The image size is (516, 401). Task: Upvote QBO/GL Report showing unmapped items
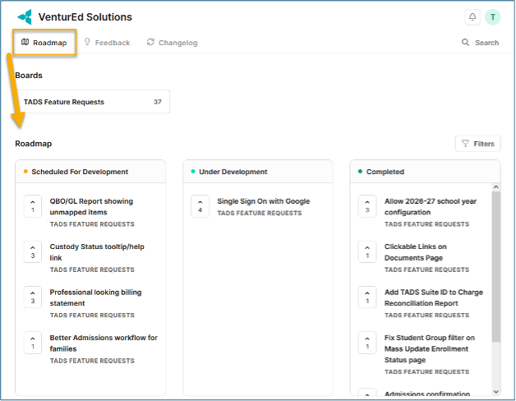pos(33,206)
